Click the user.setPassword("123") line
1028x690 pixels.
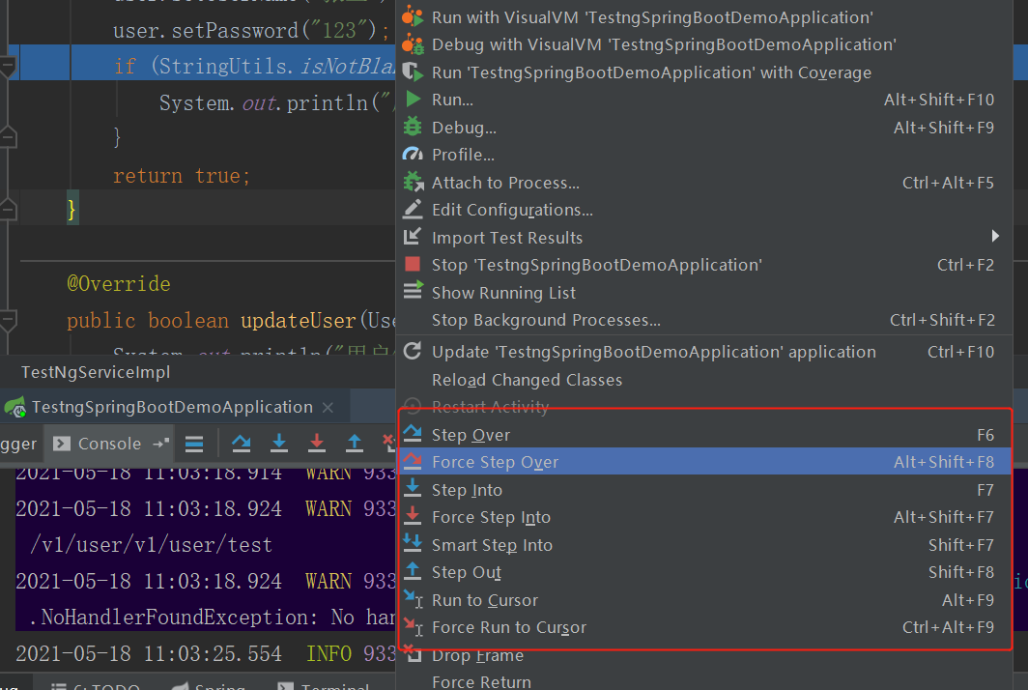[x=251, y=30]
